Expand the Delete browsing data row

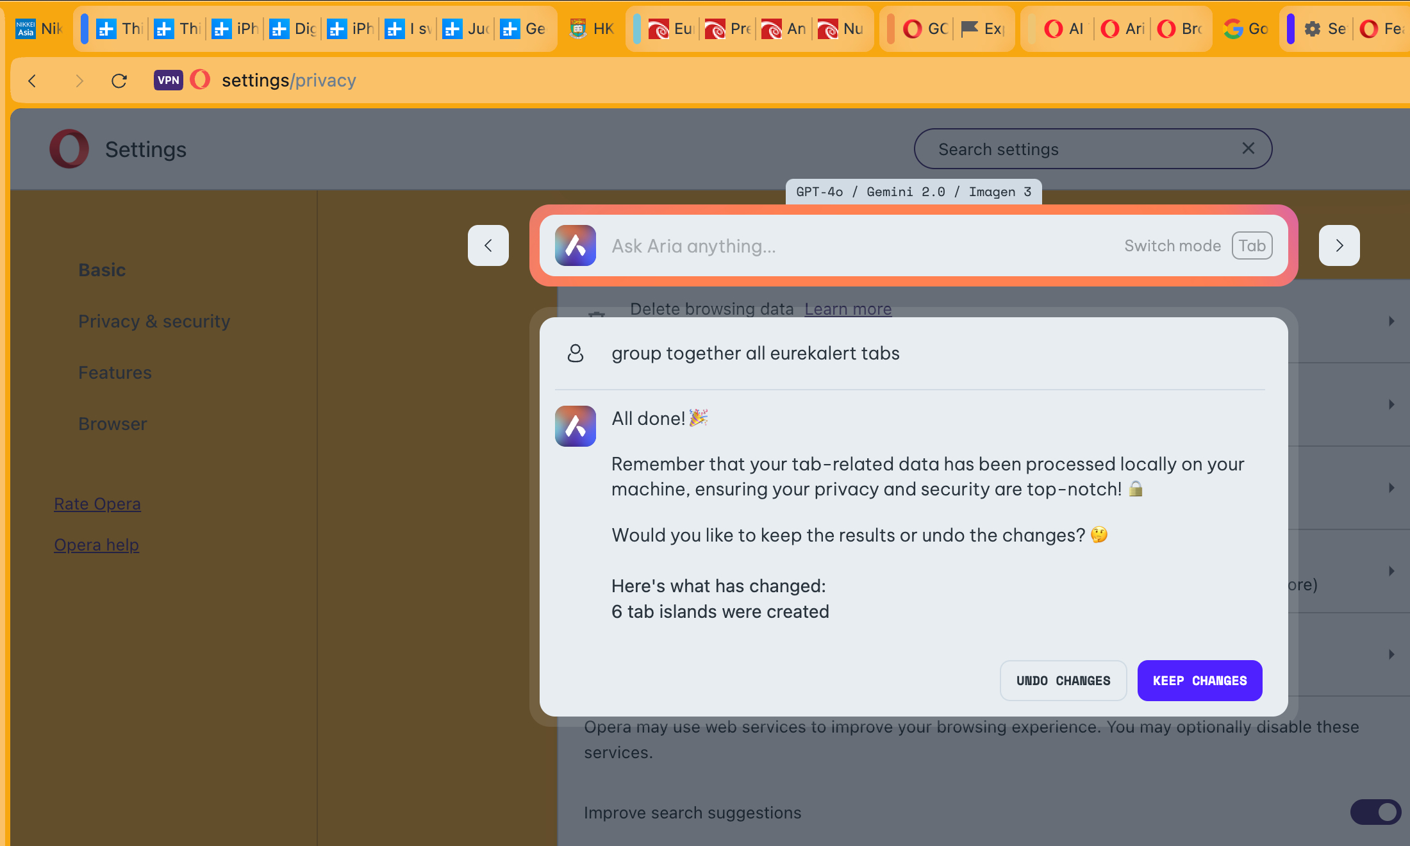pyautogui.click(x=1391, y=321)
